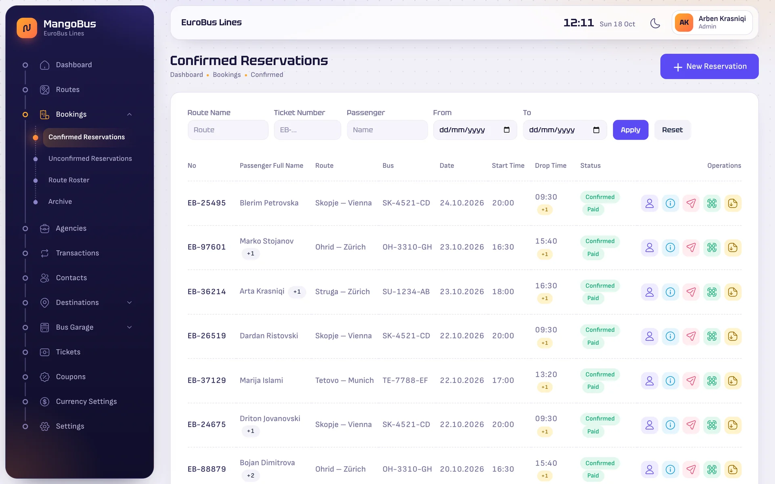Send ticket for EB-24675
Viewport: 775px width, 484px height.
(x=691, y=425)
